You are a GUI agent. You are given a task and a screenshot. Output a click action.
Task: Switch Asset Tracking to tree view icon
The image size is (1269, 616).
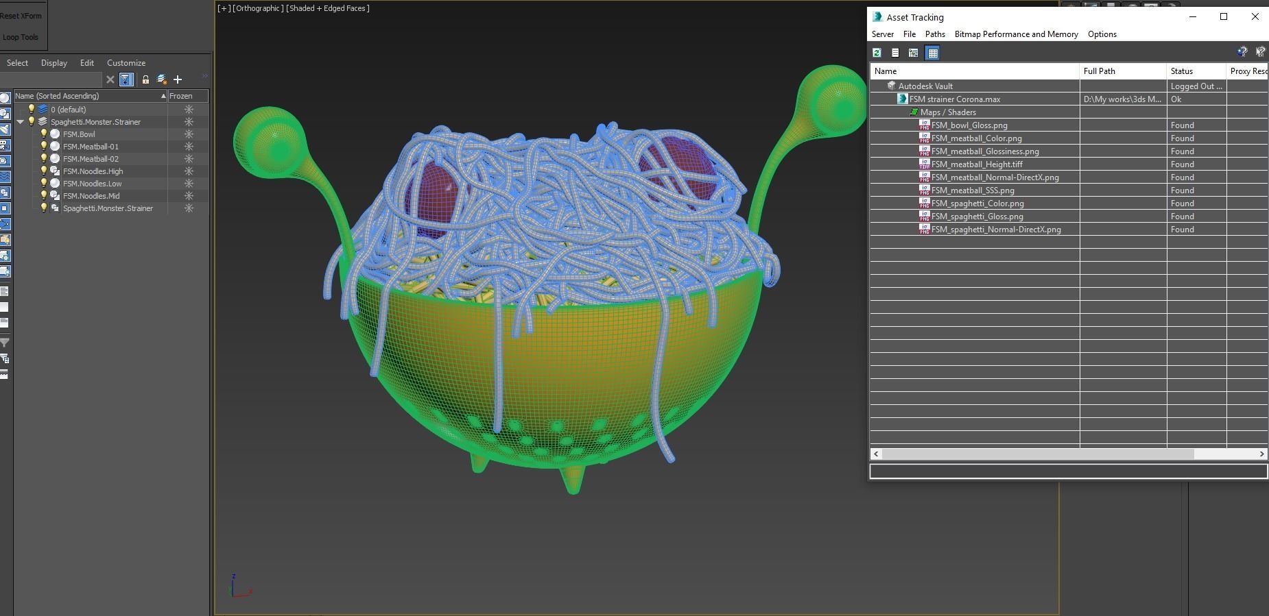click(914, 53)
